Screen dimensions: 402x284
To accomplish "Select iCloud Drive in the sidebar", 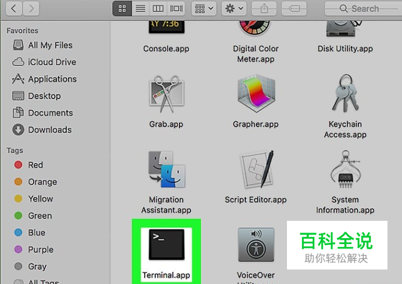I will [44, 62].
